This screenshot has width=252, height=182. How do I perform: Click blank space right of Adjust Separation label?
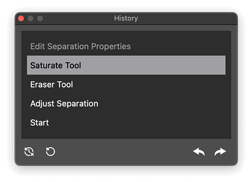[161, 104]
